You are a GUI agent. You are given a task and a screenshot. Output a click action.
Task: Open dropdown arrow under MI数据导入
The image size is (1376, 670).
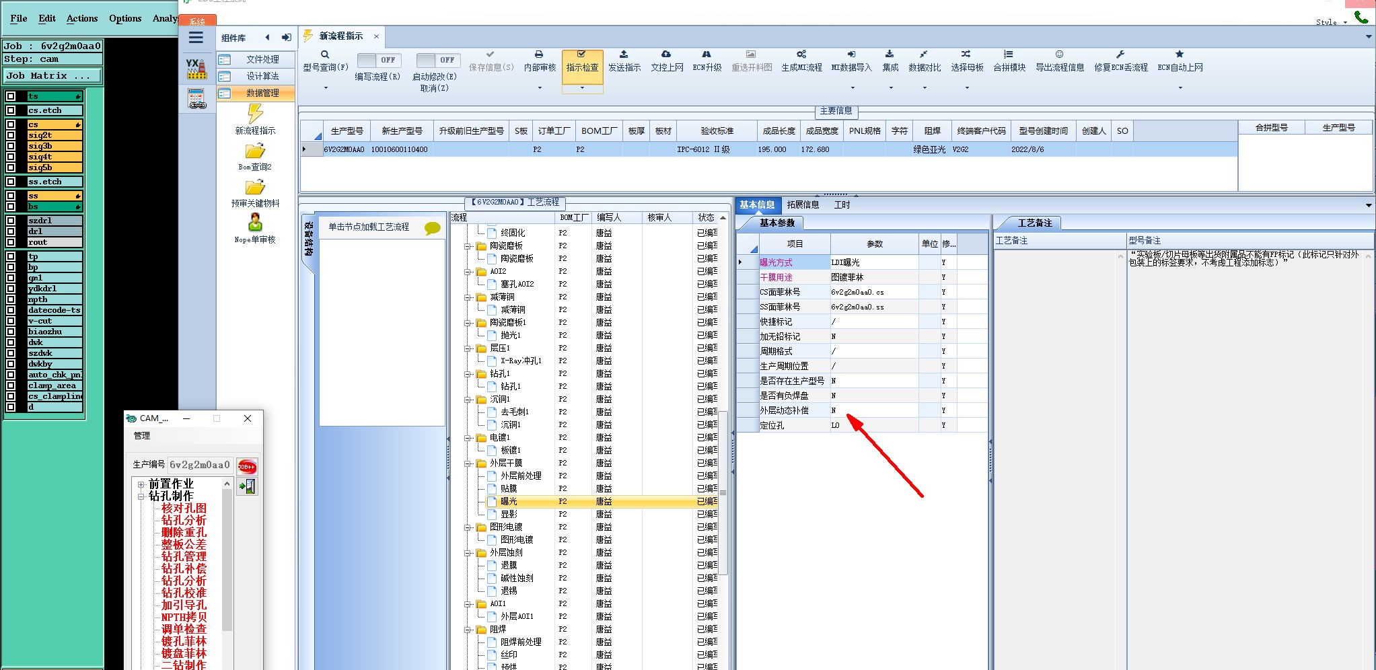click(x=852, y=87)
